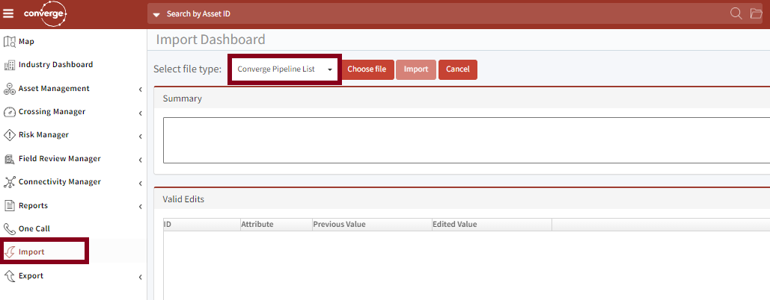Click the Import Dashboard page title
This screenshot has height=300, width=770.
pyautogui.click(x=211, y=40)
